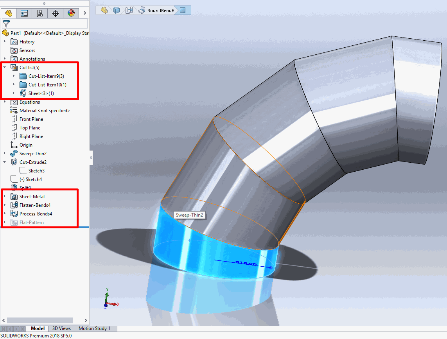Viewport: 447px width, 339px height.
Task: Open the ConfigurationManager tab icon
Action: [40, 13]
